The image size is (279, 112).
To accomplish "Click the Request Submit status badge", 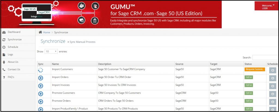I will [255, 69].
